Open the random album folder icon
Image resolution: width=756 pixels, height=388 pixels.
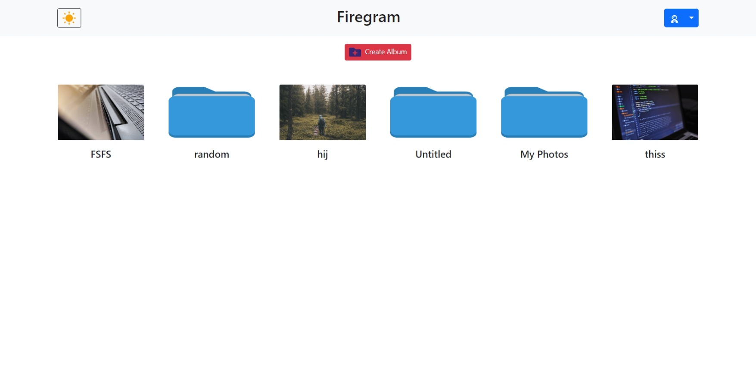[x=212, y=112]
